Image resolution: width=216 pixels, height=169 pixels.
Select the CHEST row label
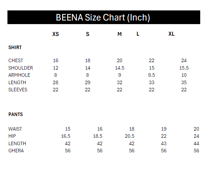pos(15,61)
